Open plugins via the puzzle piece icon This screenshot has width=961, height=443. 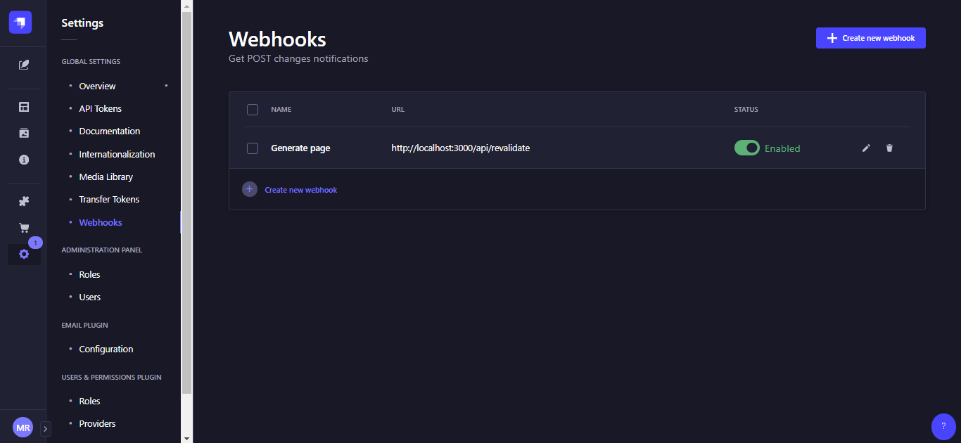click(24, 201)
